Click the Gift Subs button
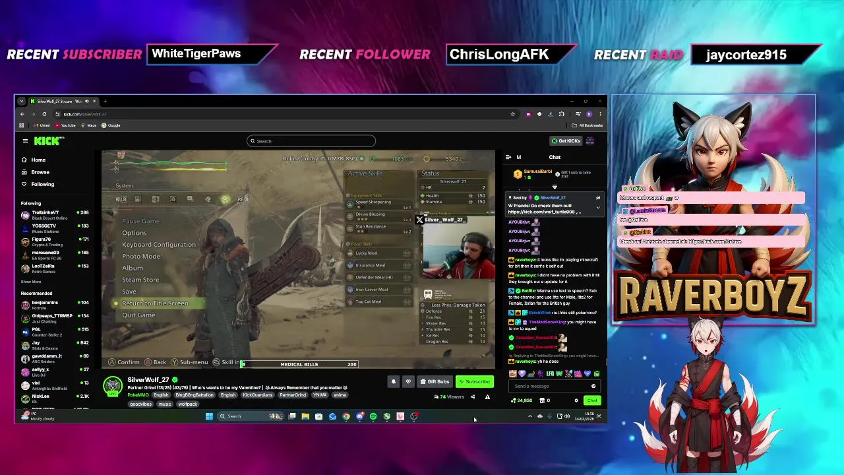 pos(435,381)
